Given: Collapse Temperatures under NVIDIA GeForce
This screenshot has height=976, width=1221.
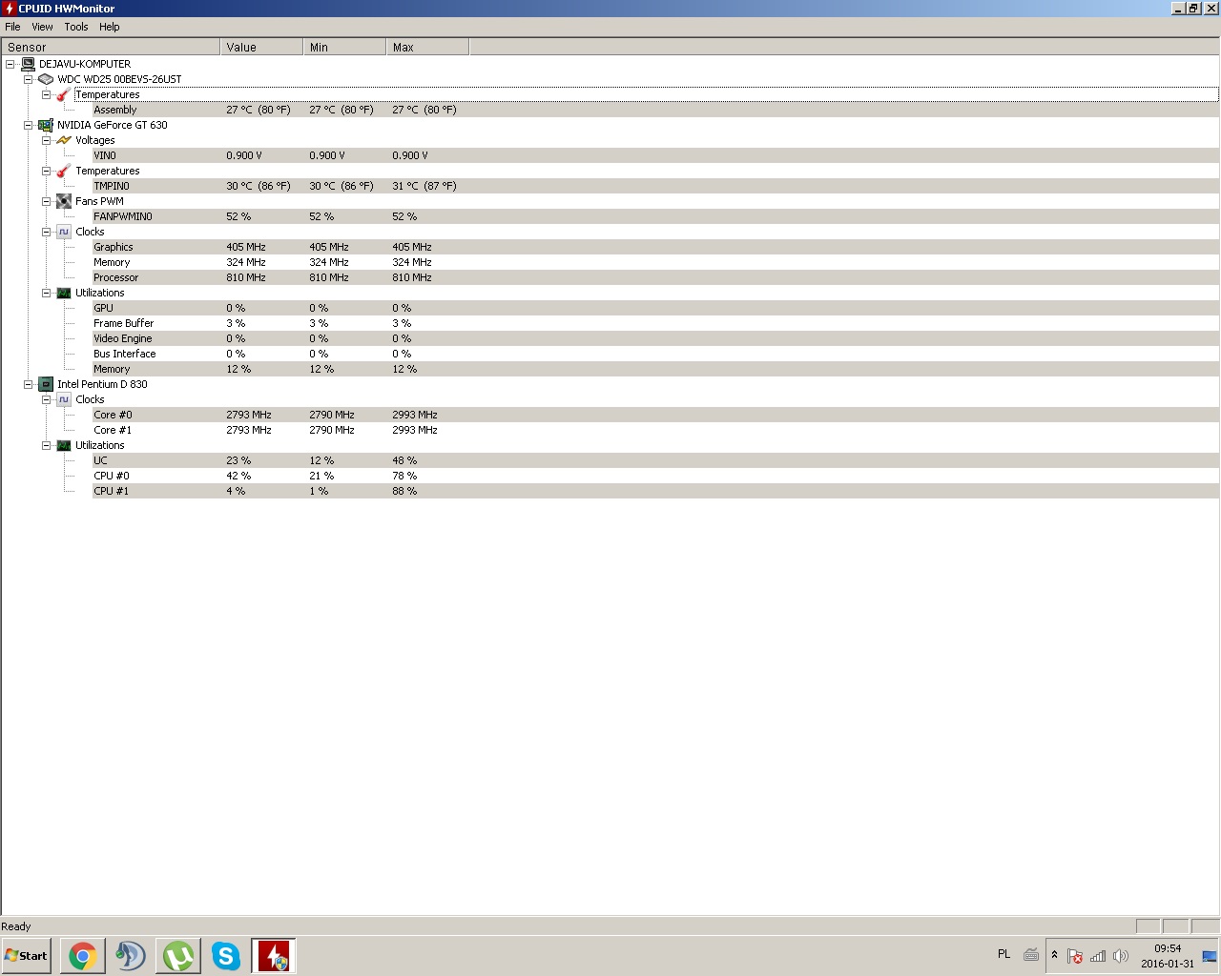Looking at the screenshot, I should tap(46, 171).
